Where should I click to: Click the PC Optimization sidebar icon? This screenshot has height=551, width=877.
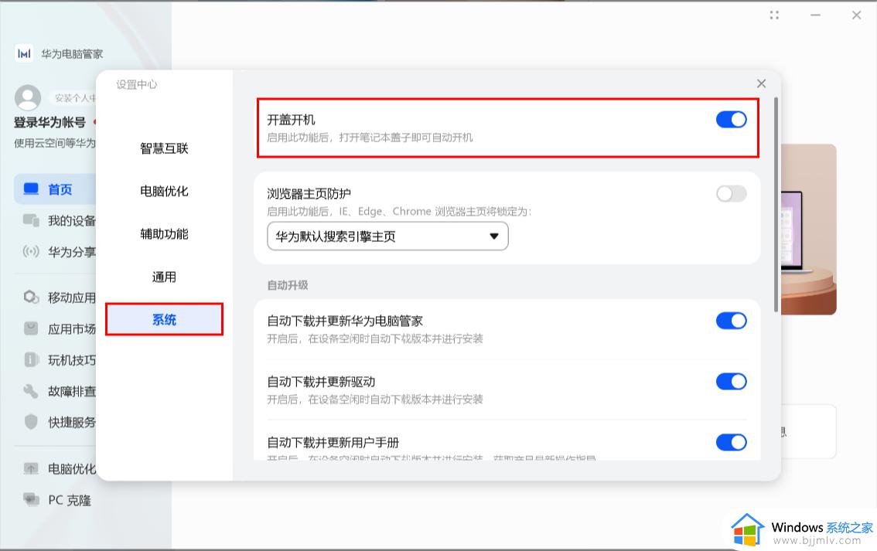click(31, 468)
